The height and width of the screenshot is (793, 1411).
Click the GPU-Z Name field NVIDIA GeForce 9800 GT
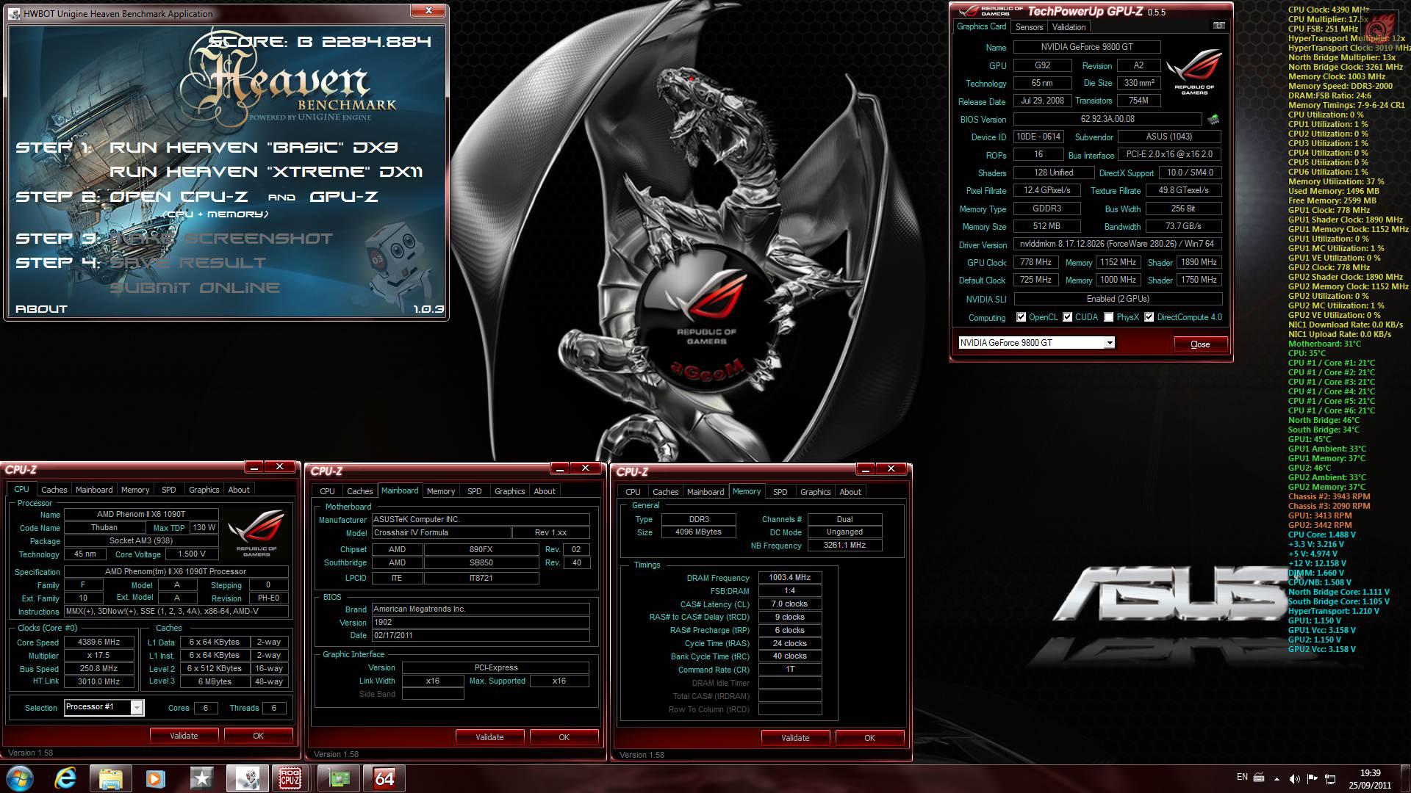click(1087, 47)
